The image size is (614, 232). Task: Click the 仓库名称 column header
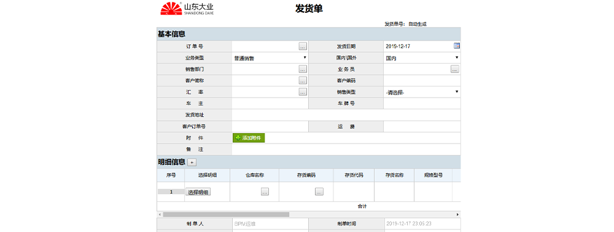[255, 176]
